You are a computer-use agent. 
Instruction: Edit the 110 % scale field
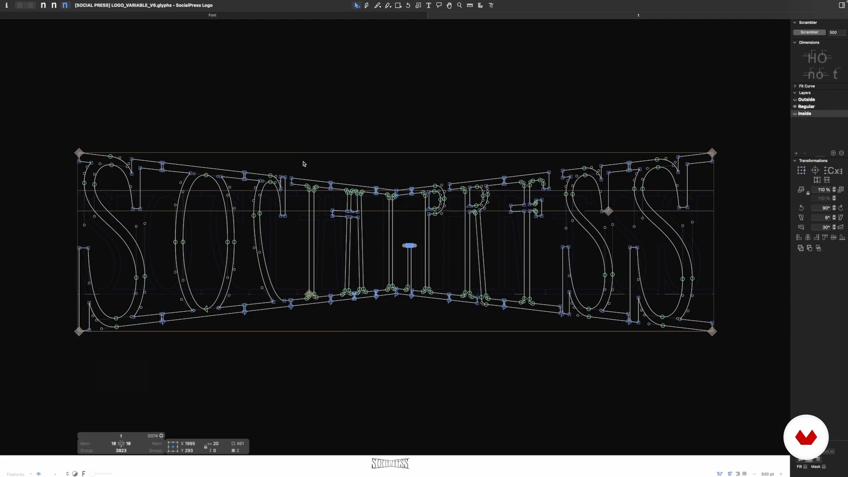click(x=821, y=189)
